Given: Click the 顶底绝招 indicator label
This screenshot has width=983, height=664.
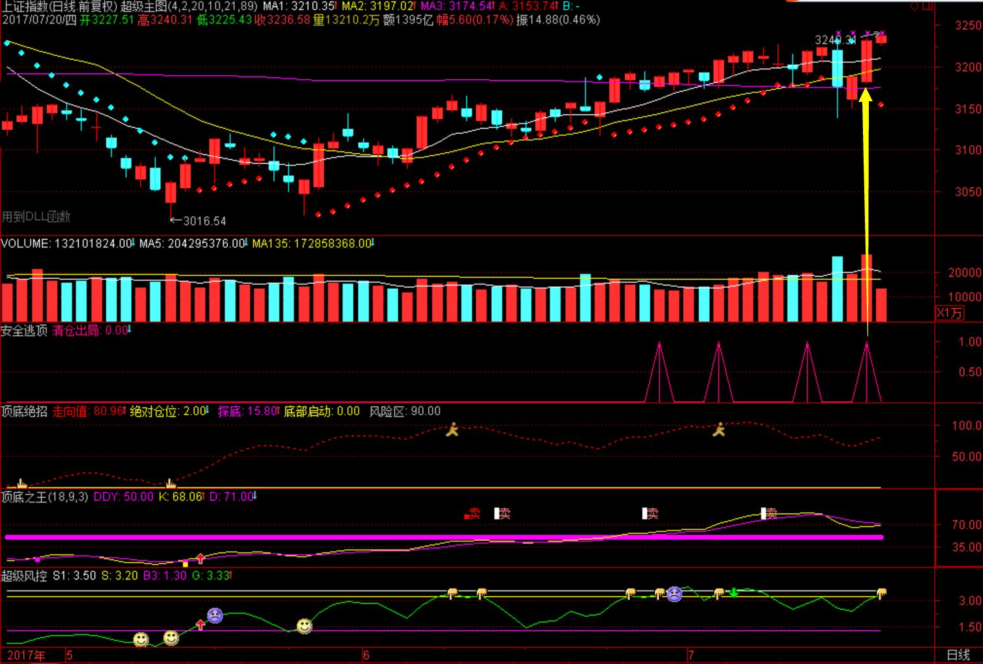Looking at the screenshot, I should (x=25, y=411).
